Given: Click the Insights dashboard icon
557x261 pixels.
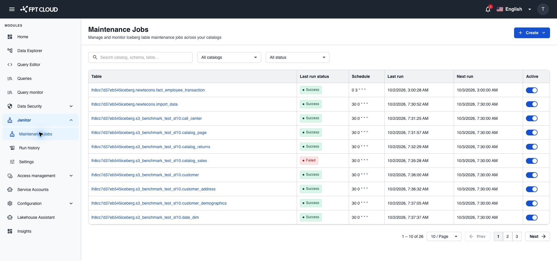Looking at the screenshot, I should click(10, 231).
